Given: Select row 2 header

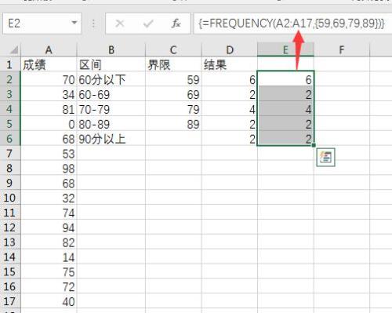Looking at the screenshot, I should (x=10, y=79).
